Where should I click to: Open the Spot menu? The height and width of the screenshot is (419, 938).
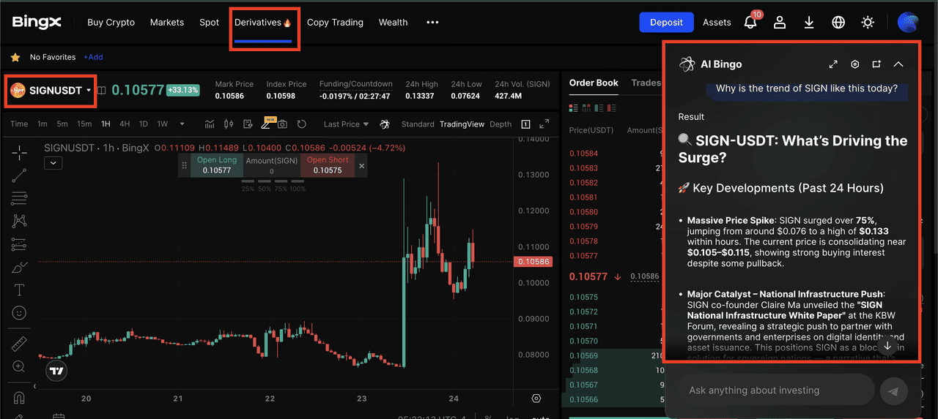[209, 22]
